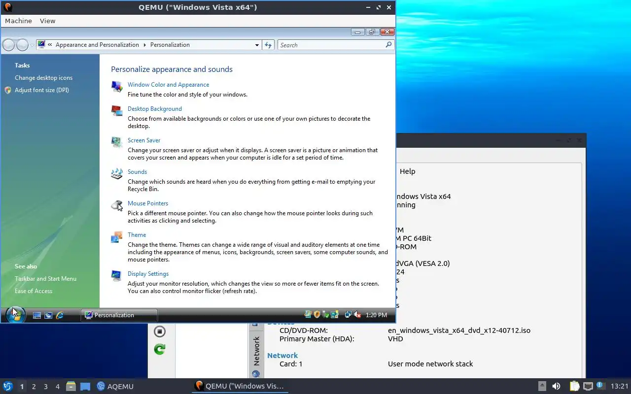Screen dimensions: 631x394
Task: Expand hidden tray icons arrow
Action: 542,386
